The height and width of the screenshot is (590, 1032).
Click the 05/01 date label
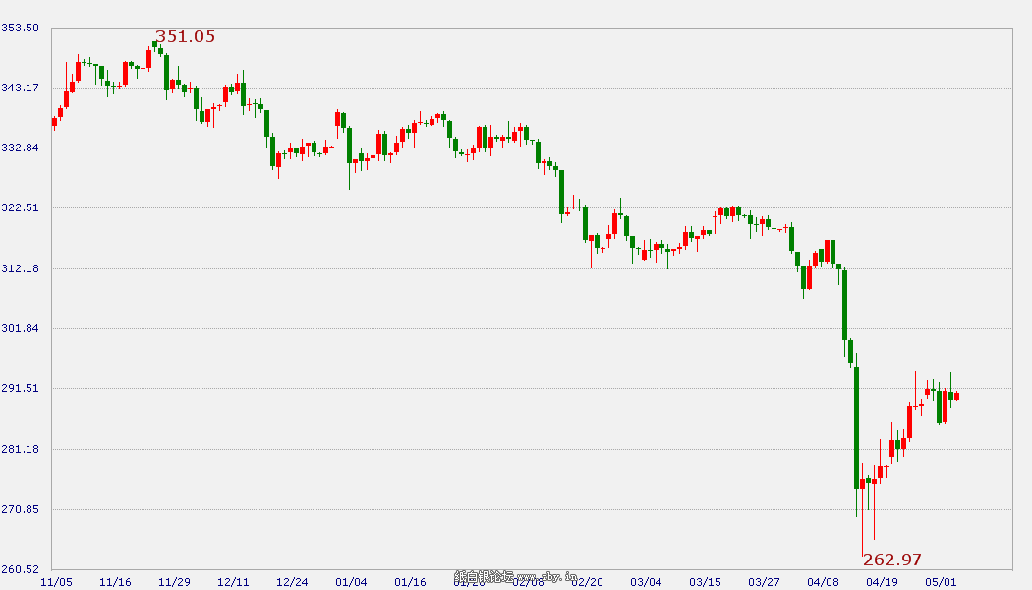[941, 582]
